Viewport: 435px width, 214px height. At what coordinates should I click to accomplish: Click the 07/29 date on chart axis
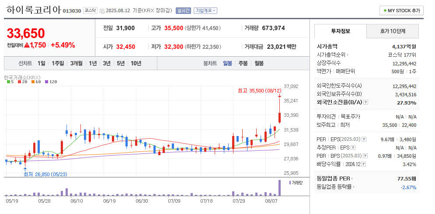[238, 201]
